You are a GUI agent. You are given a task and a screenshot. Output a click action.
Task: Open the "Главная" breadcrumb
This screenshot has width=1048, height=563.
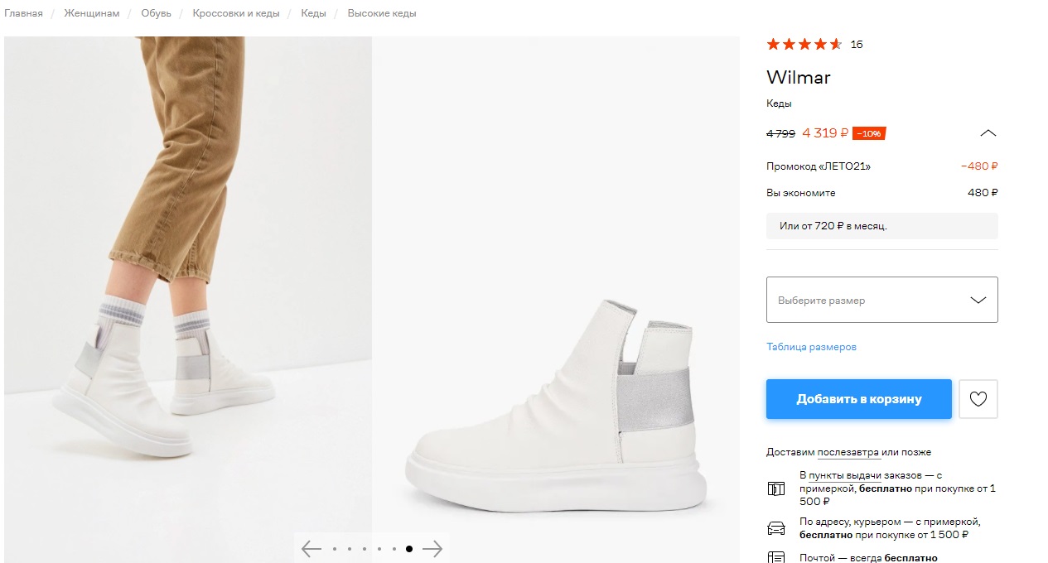(23, 13)
